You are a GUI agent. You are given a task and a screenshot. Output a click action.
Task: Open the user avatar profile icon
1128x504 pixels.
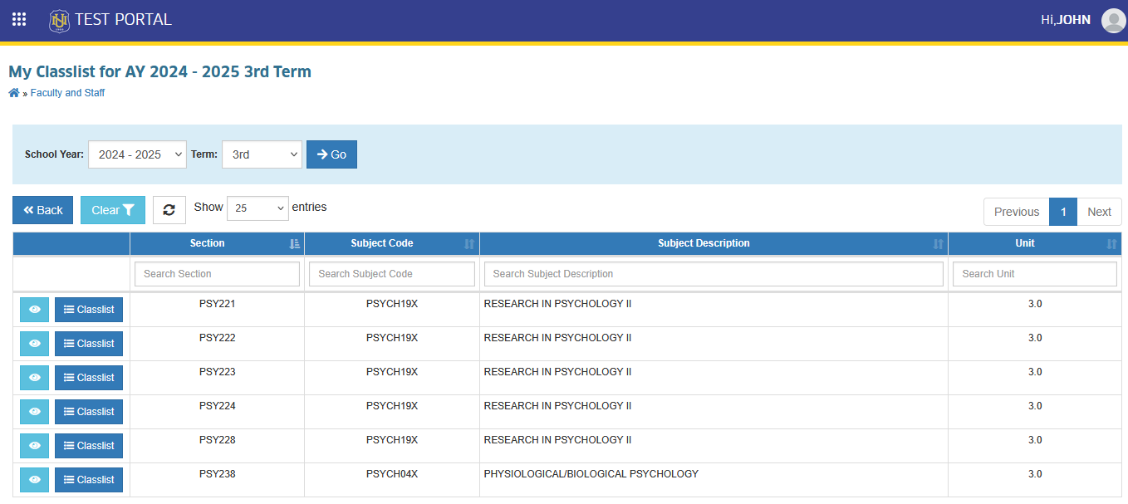click(1113, 20)
